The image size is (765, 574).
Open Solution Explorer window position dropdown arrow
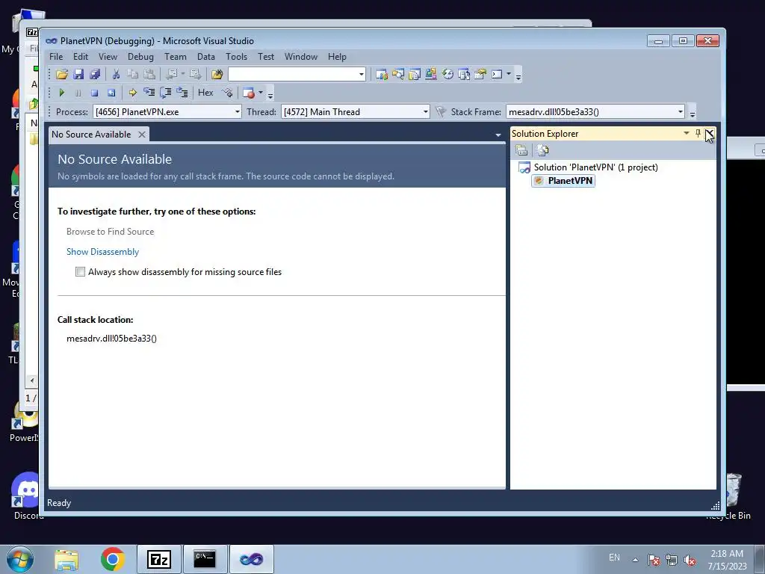686,133
